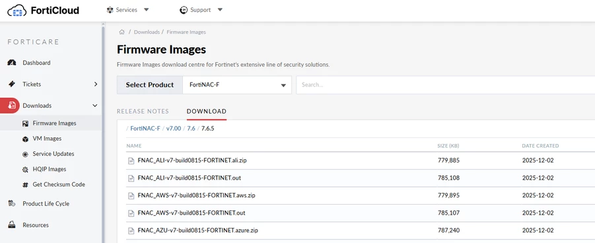This screenshot has height=243, width=595.
Task: Click file icon for FNAC_AWS .out row
Action: (131, 213)
